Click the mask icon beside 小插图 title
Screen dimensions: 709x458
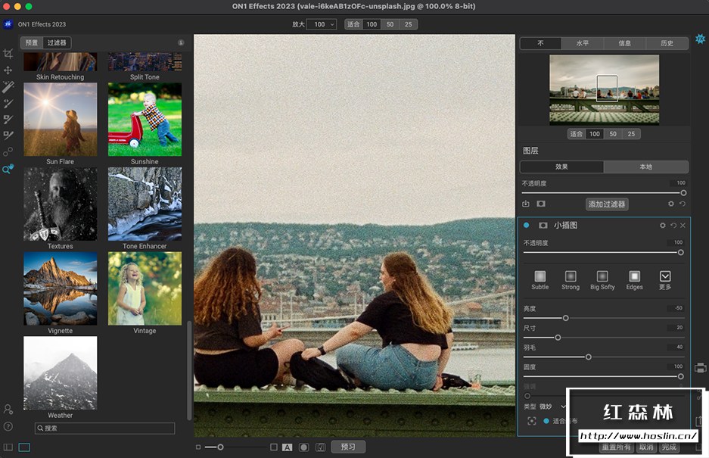click(543, 226)
